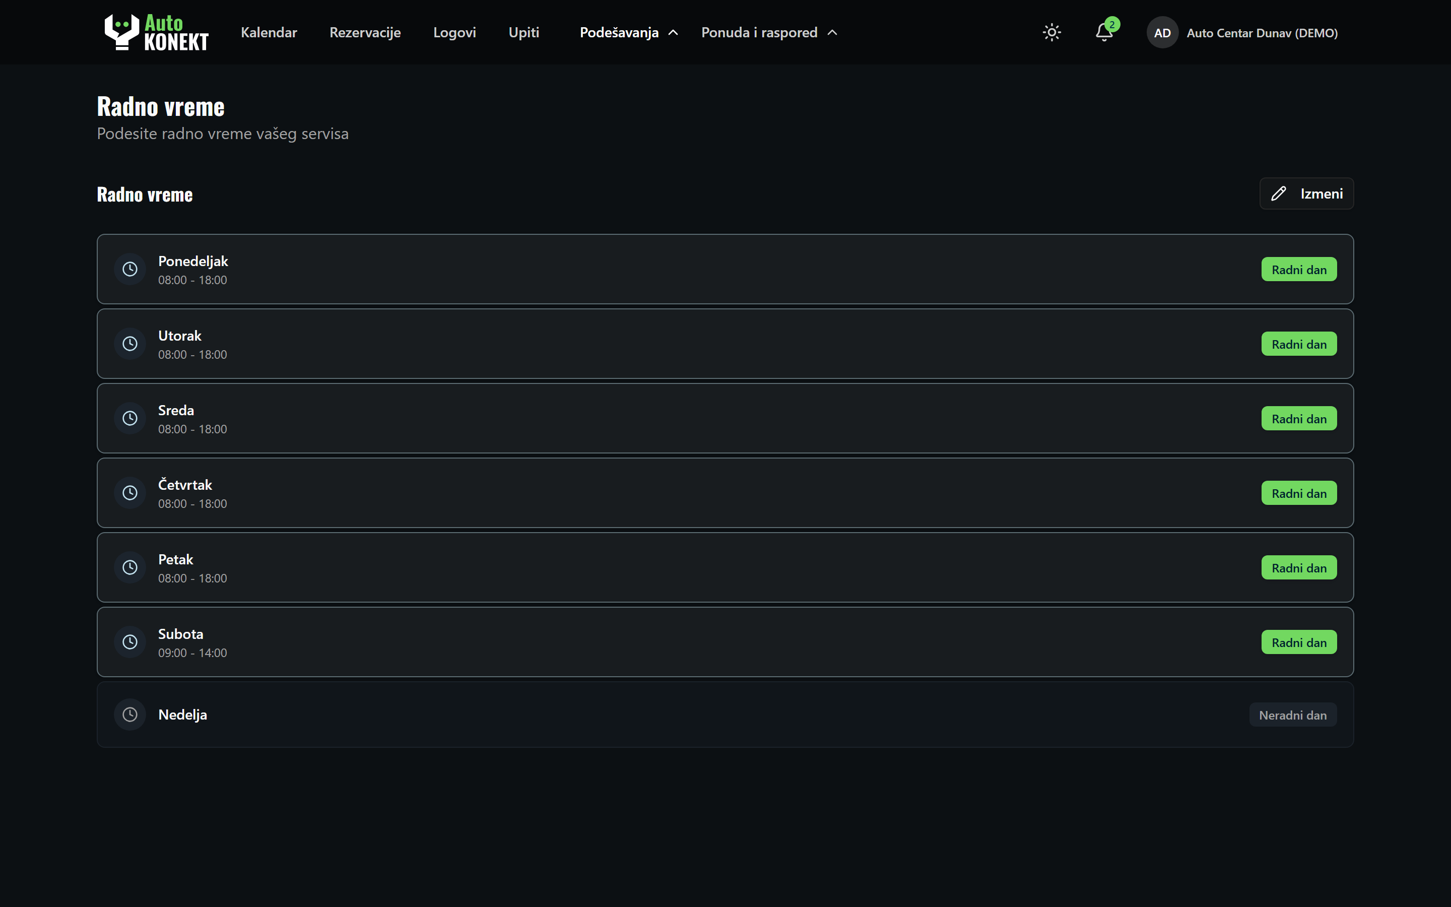Click Radni dan badge for Subota

(1299, 642)
